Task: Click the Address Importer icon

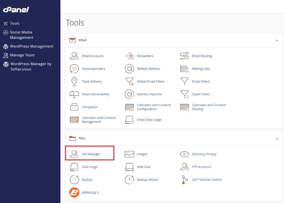Action: 129,94
